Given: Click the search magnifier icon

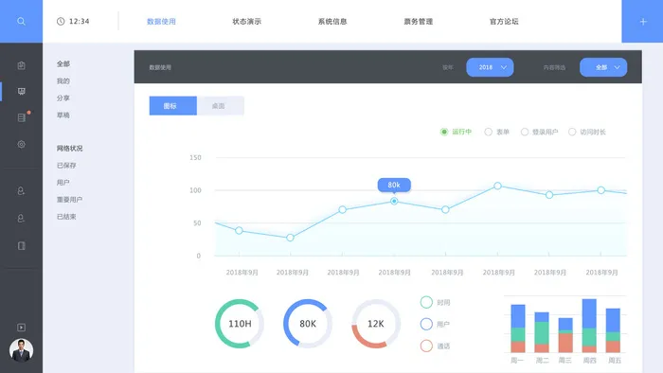Looking at the screenshot, I should pyautogui.click(x=21, y=21).
